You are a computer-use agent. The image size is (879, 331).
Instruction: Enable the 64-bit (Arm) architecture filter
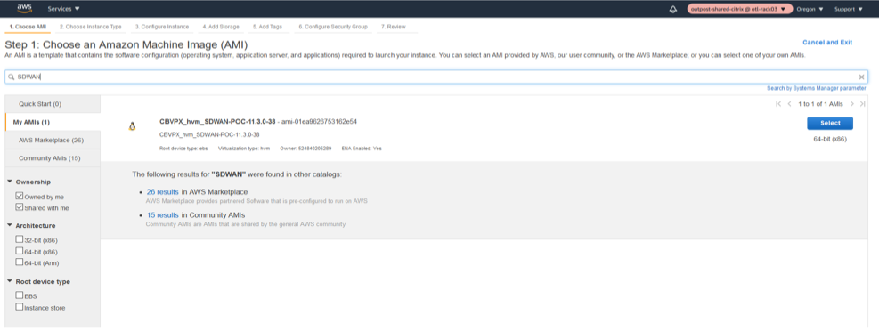[20, 262]
